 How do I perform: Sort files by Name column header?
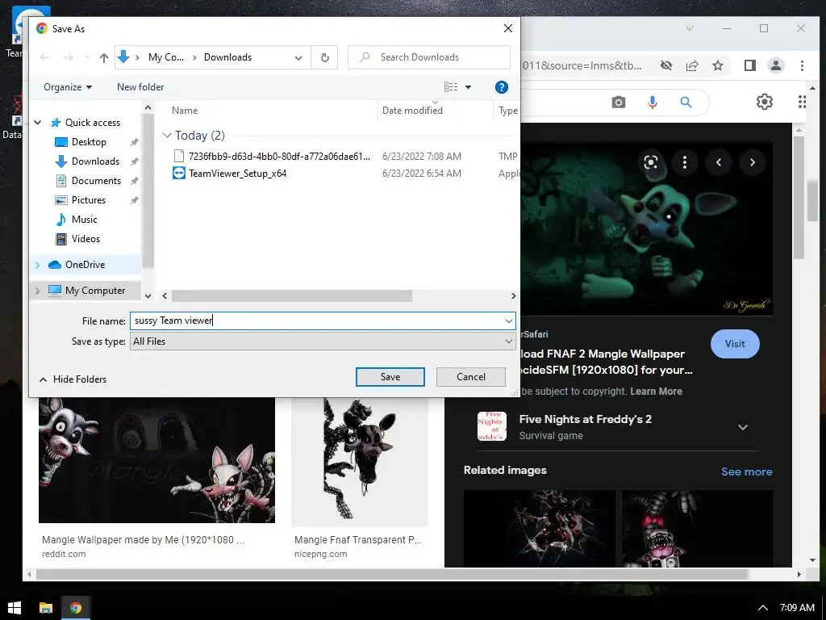[x=185, y=110]
